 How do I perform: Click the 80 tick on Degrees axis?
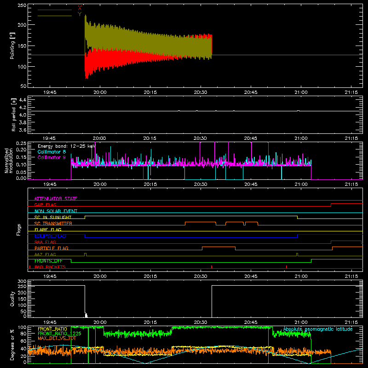coord(23,333)
